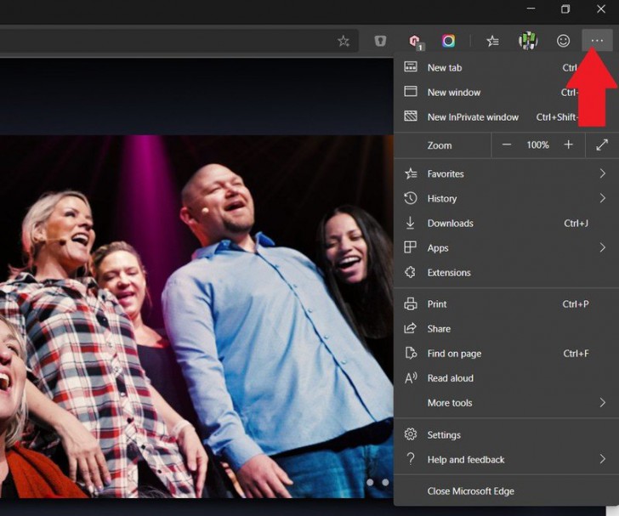This screenshot has width=619, height=516.
Task: Click the smiley feedback icon
Action: click(x=563, y=41)
